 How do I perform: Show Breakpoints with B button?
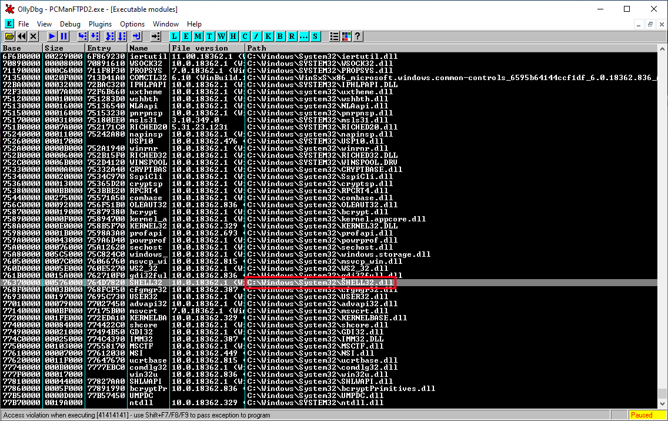click(x=280, y=37)
